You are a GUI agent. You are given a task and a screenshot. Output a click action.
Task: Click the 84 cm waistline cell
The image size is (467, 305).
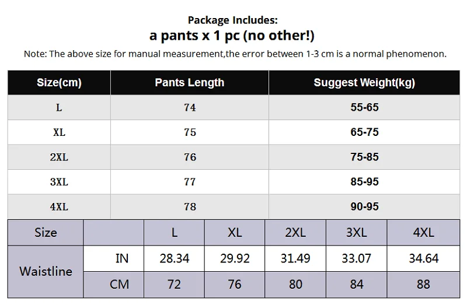tap(356, 285)
